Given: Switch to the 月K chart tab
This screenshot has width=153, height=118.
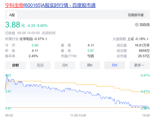Looking at the screenshot, I should click(x=115, y=65).
